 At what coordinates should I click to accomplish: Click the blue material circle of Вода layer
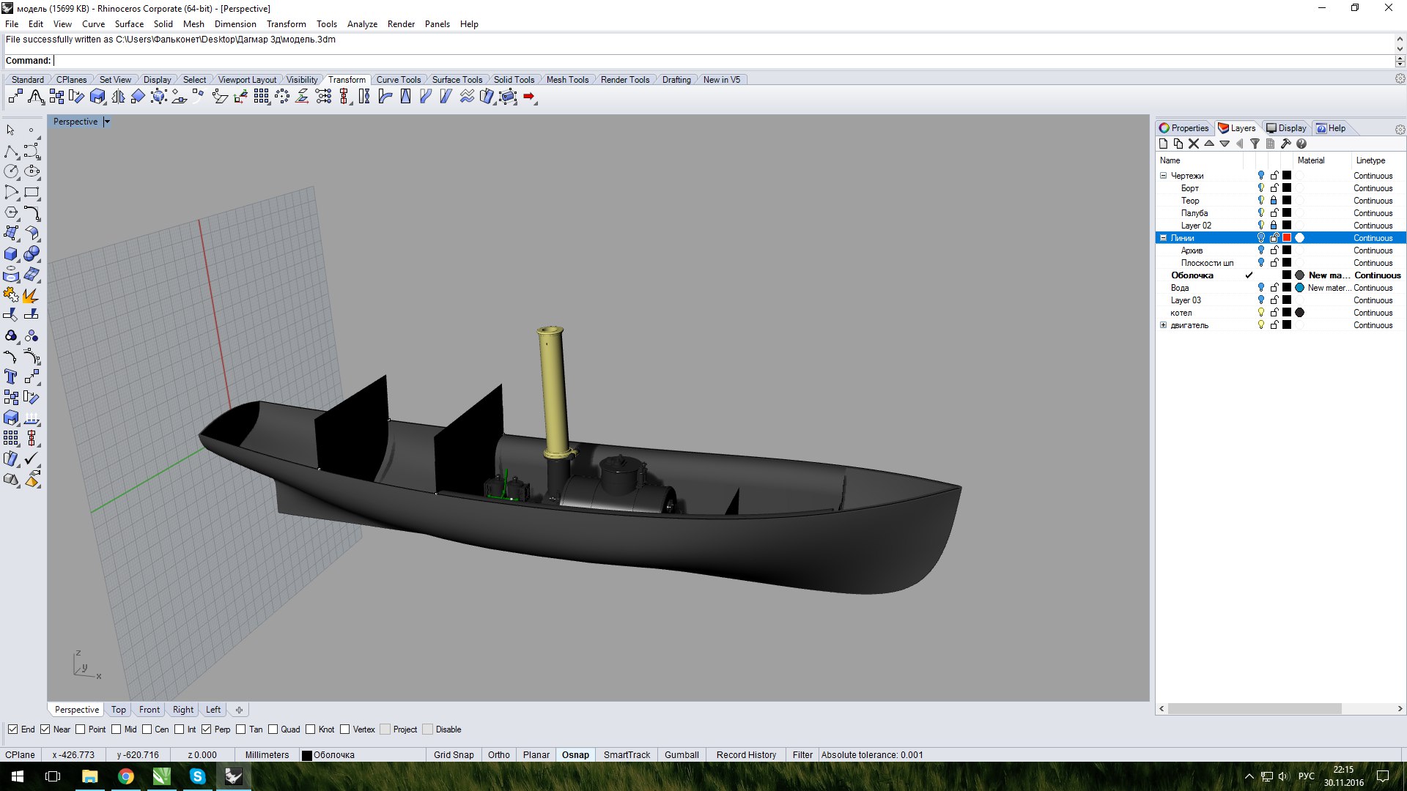pos(1299,288)
